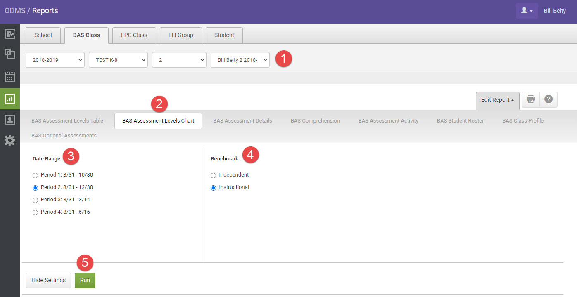The image size is (577, 297).
Task: Expand the 2018-2019 school year dropdown
Action: 55,60
